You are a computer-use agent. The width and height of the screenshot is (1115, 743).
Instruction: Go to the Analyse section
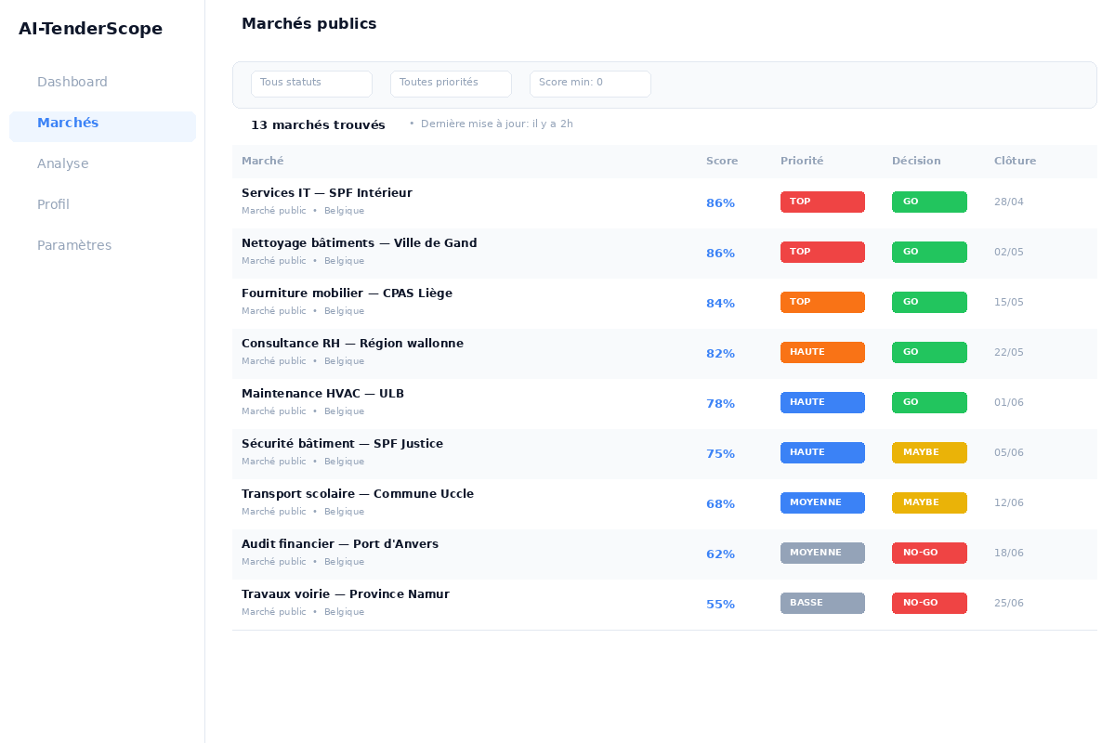(63, 164)
